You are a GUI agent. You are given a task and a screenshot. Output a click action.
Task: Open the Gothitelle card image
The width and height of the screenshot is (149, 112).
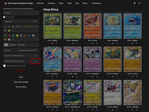pos(92,59)
